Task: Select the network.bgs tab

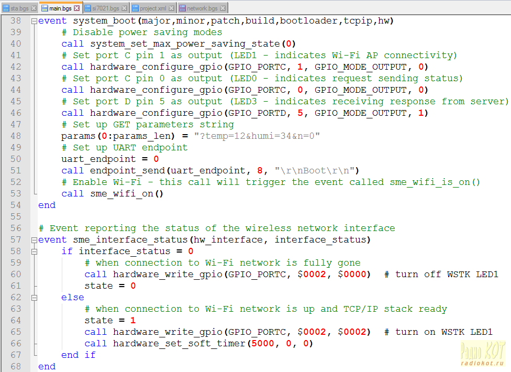Action: (202, 8)
